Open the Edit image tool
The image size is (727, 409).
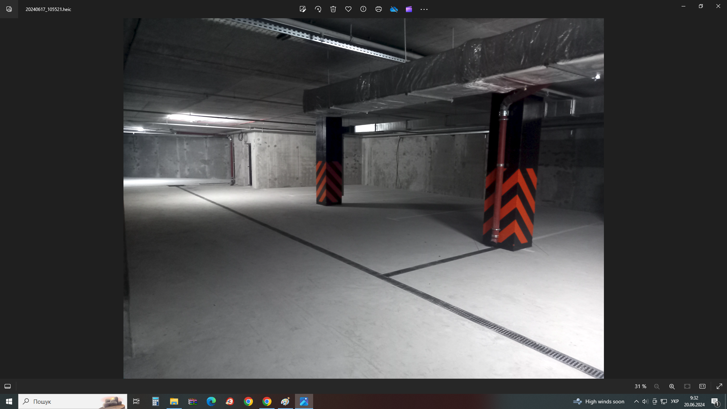(303, 9)
